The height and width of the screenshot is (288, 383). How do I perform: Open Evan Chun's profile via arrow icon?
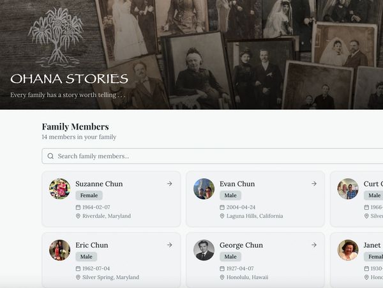(314, 184)
